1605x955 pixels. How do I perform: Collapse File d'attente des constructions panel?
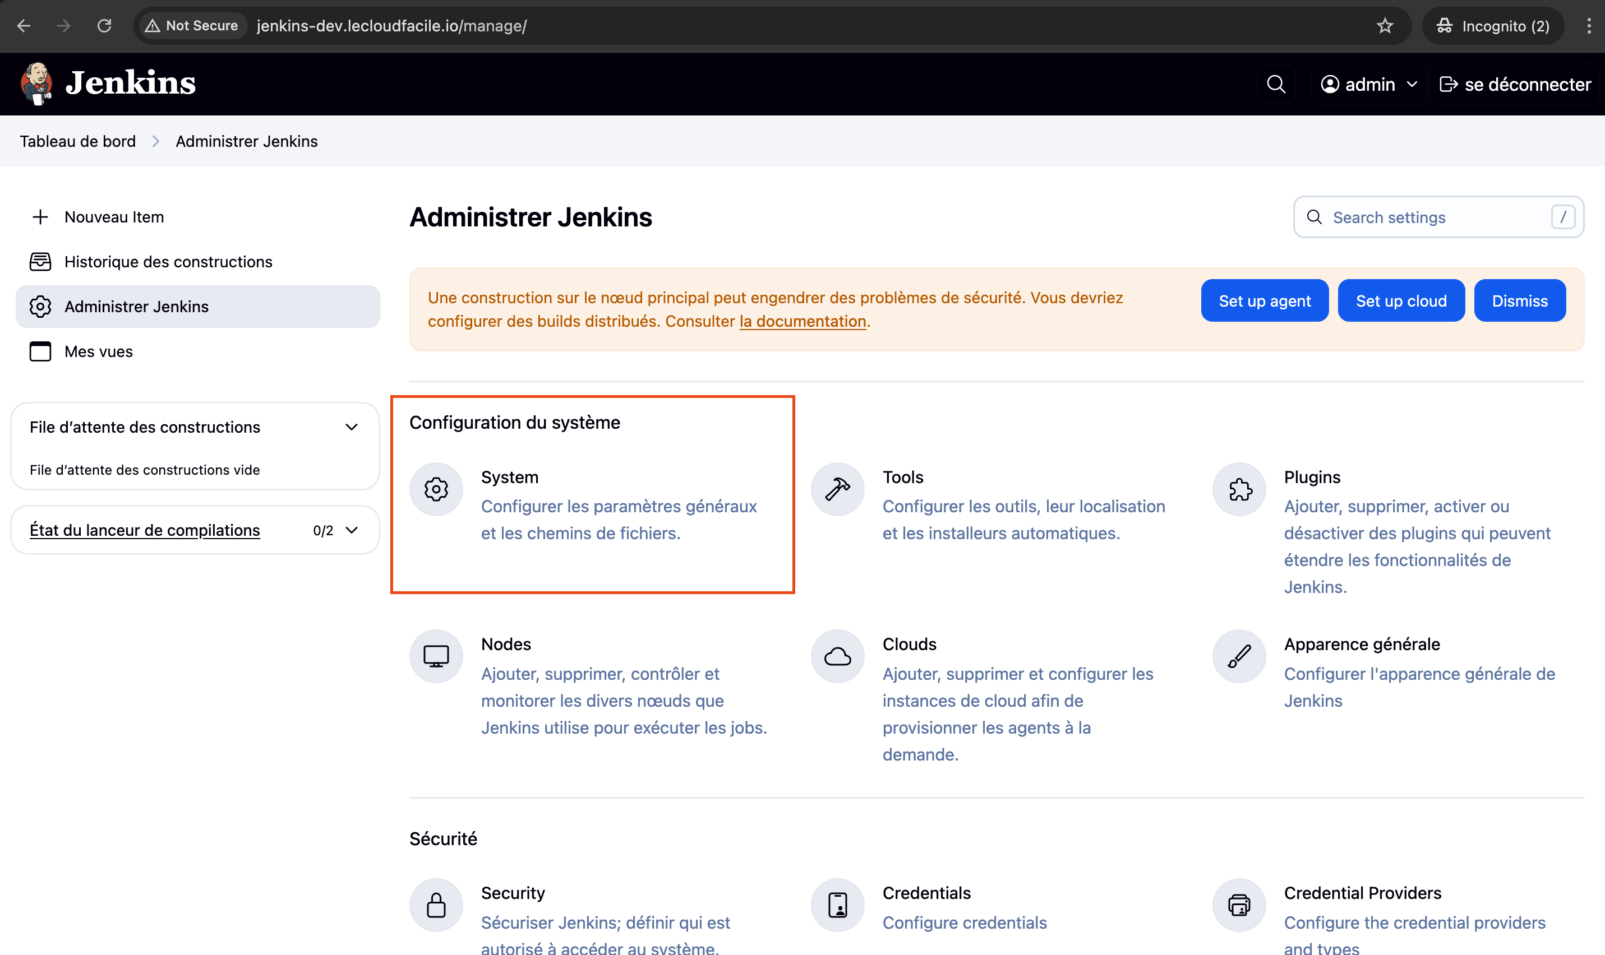(x=352, y=427)
